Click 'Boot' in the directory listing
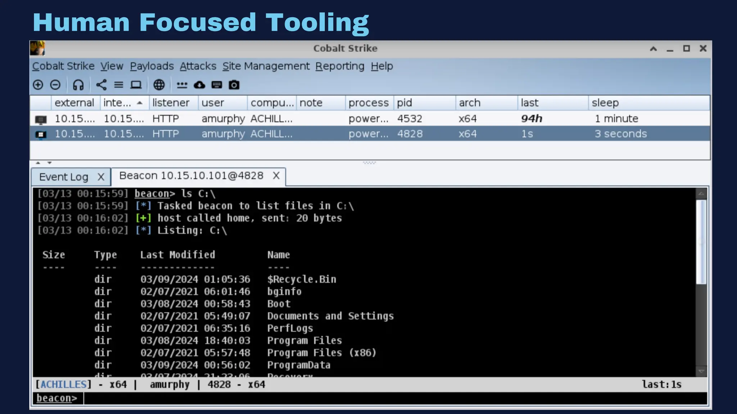The height and width of the screenshot is (414, 737). (279, 304)
